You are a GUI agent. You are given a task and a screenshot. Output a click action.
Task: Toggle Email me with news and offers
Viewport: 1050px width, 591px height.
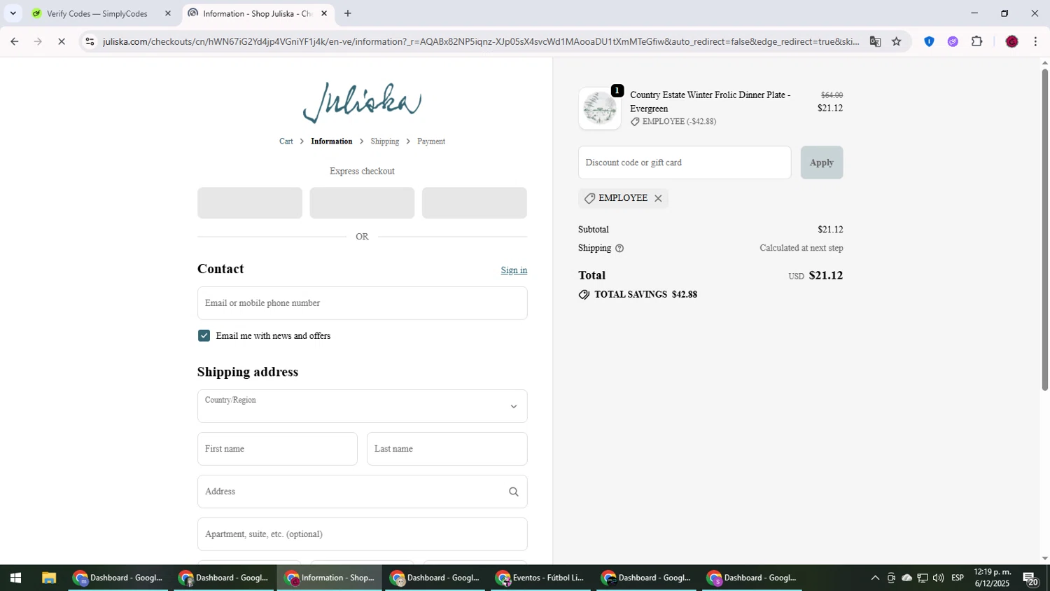(x=204, y=336)
